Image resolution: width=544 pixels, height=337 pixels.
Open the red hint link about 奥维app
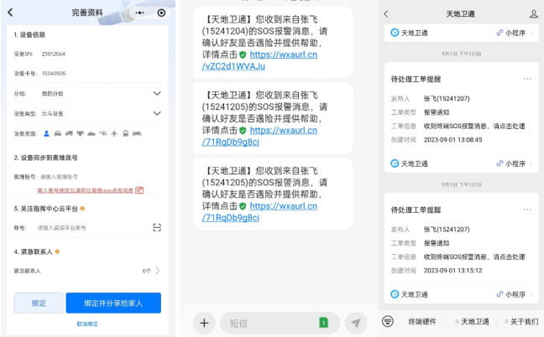pyautogui.click(x=86, y=190)
